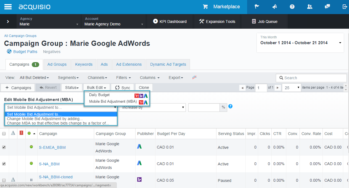Click warning triangle on S-NA_BBM-cloned row
This screenshot has height=188, width=349.
13,179
